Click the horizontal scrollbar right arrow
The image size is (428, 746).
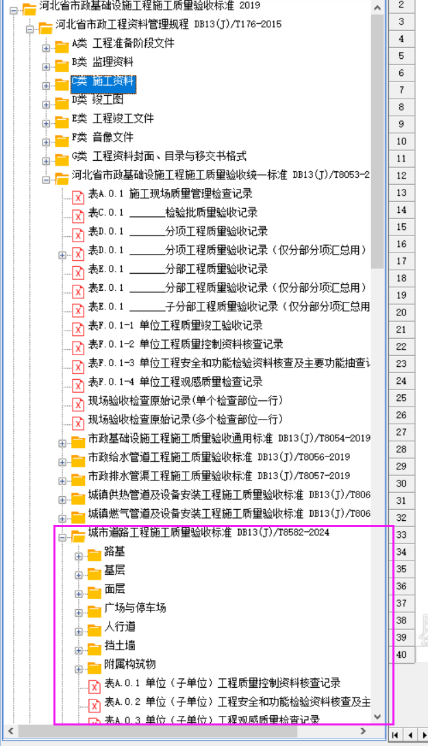coord(375,732)
